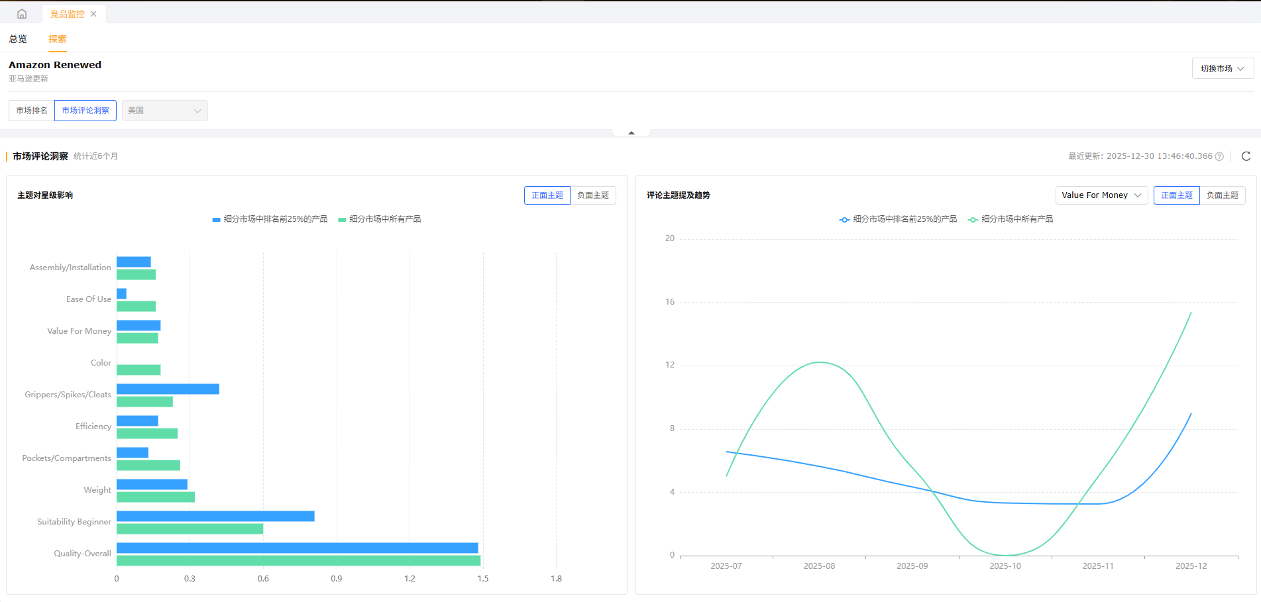The height and width of the screenshot is (602, 1261).
Task: Choose 负面主题 in the trend chart
Action: pyautogui.click(x=1222, y=195)
